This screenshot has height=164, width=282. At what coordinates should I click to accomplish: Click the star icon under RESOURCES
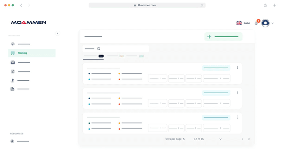12,141
